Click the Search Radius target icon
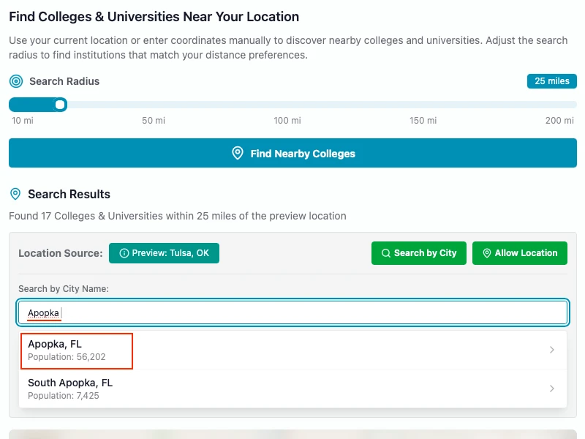The image size is (585, 439). [16, 81]
